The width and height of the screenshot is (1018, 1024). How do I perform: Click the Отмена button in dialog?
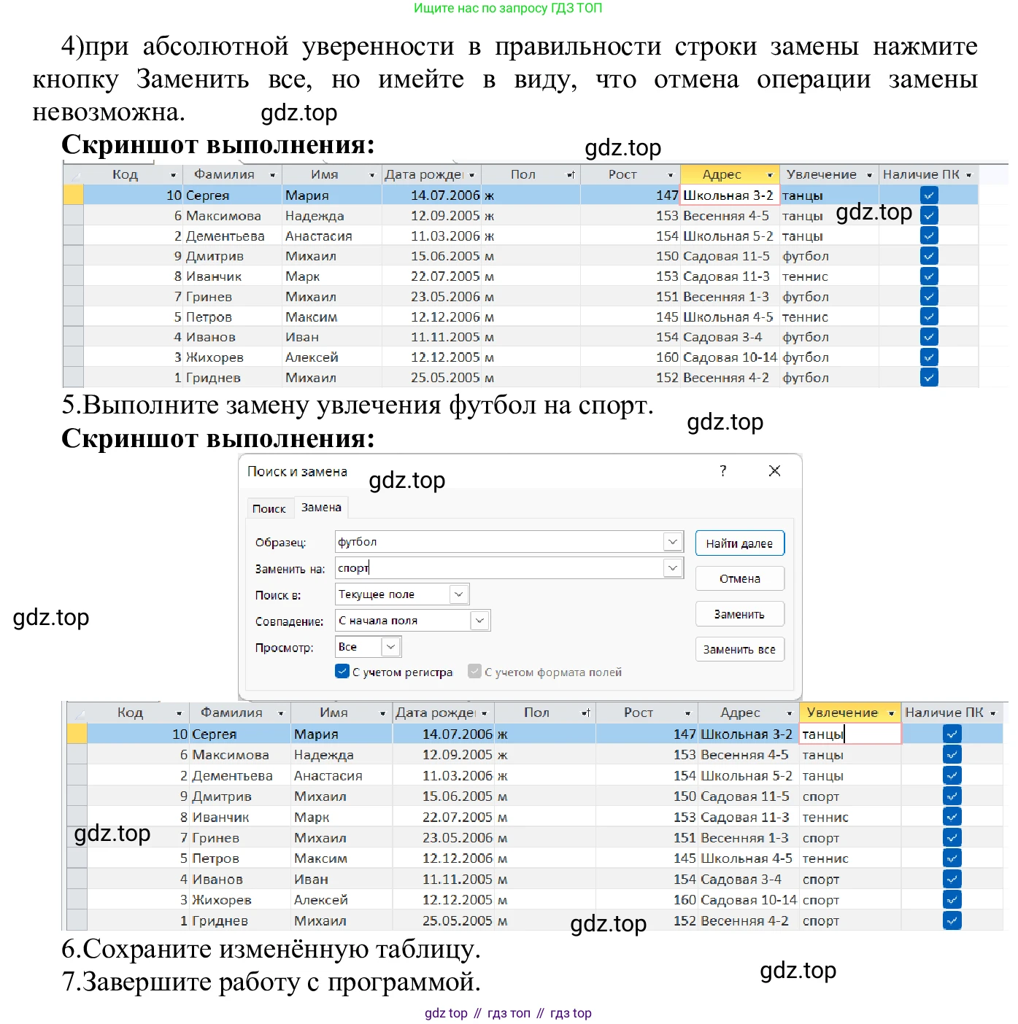[x=739, y=578]
